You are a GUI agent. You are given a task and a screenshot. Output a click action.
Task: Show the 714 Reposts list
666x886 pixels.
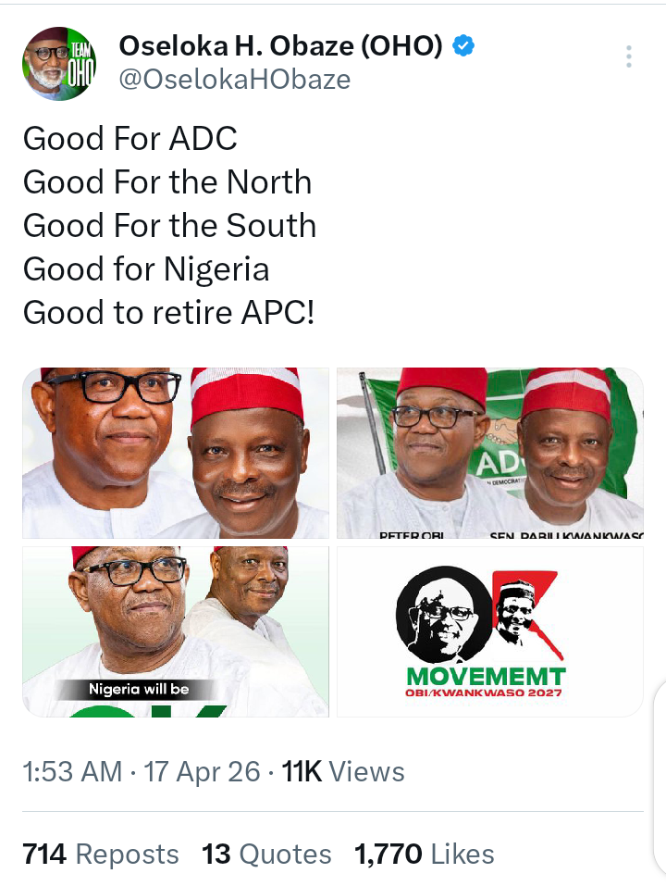(101, 854)
